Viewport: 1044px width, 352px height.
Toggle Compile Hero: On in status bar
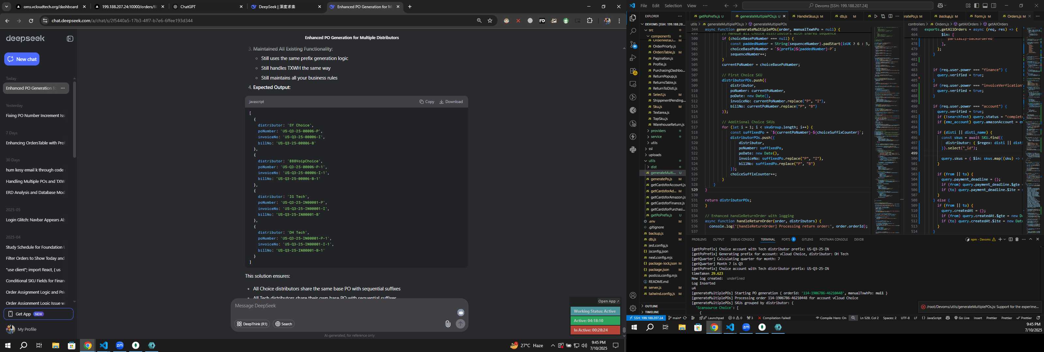click(831, 318)
